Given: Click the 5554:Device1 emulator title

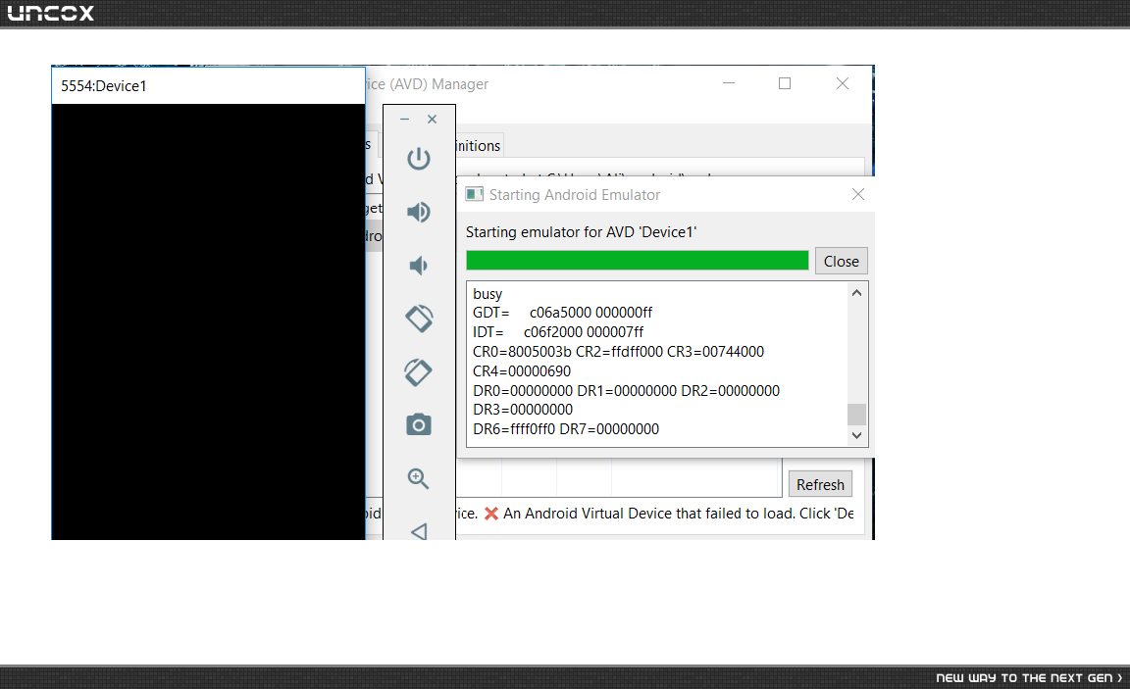Looking at the screenshot, I should [x=104, y=85].
